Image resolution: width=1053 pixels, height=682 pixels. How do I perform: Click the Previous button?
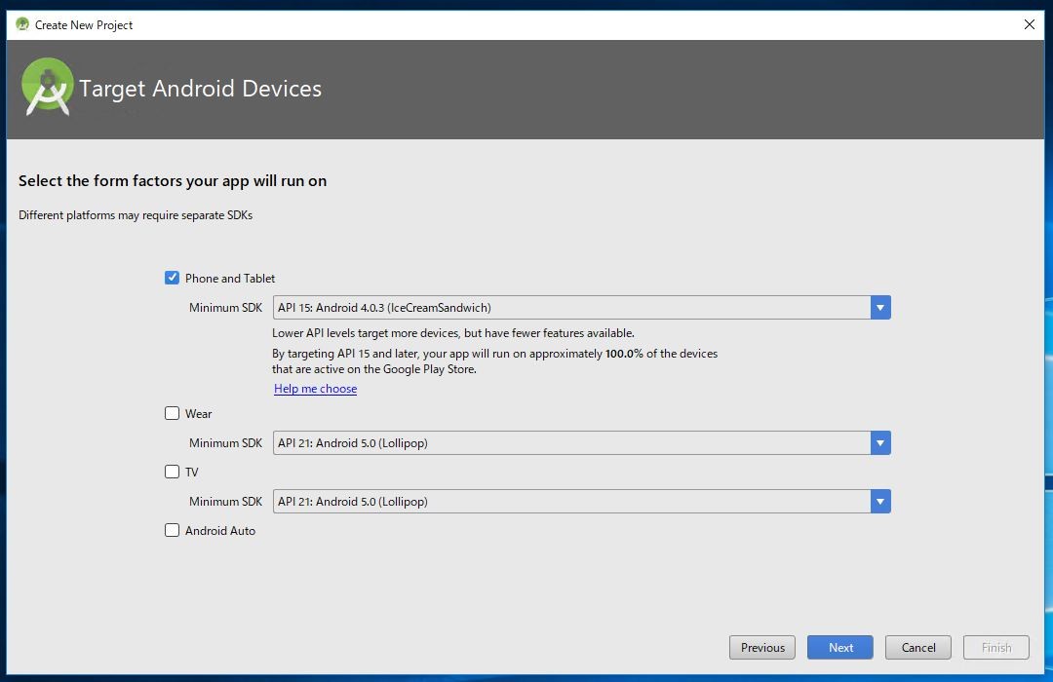(762, 647)
